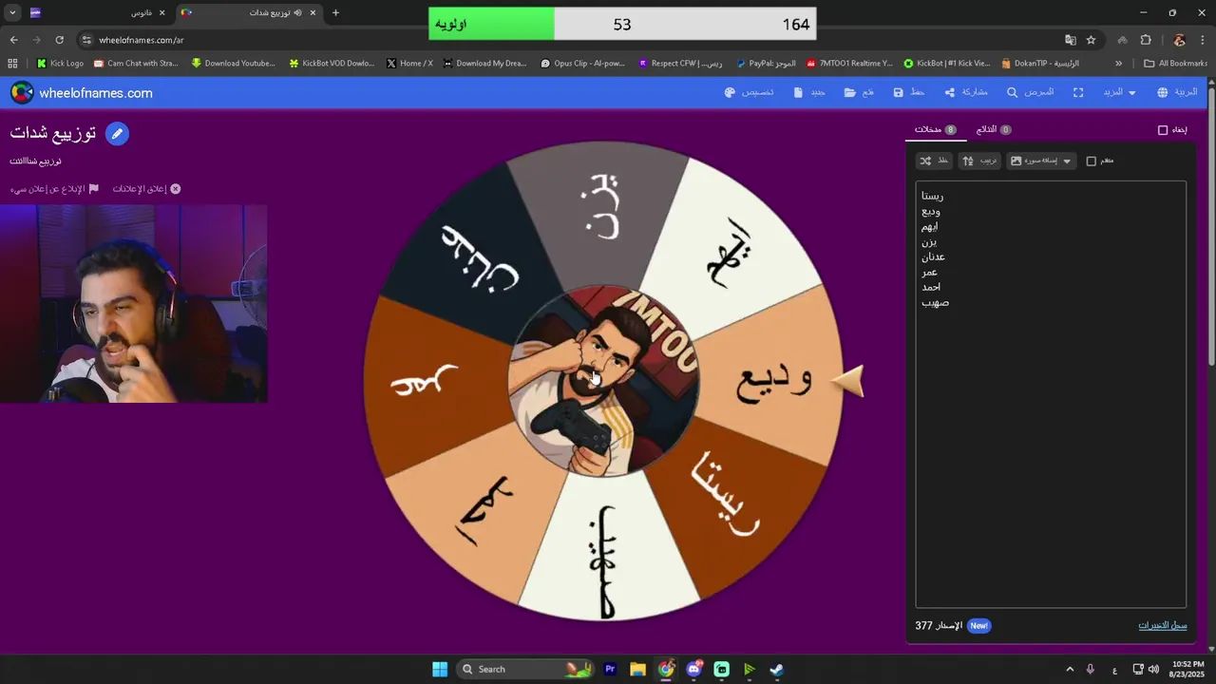This screenshot has width=1216, height=684.
Task: Open the إضافة صورة add image dropdown
Action: (x=1041, y=161)
